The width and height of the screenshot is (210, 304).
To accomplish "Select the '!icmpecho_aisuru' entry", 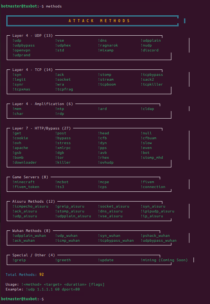I will [x=30, y=206].
